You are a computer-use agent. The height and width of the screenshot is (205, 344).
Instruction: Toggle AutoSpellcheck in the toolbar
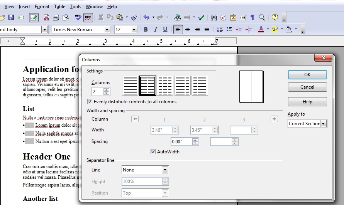tap(88, 17)
